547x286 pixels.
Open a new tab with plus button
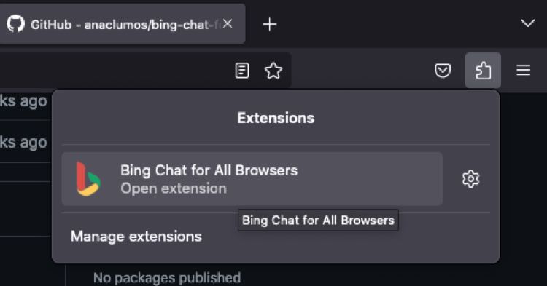pyautogui.click(x=269, y=24)
